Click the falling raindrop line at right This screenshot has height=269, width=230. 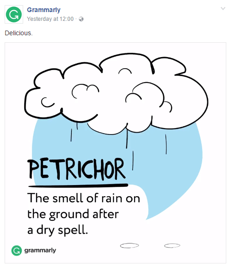click(166, 144)
